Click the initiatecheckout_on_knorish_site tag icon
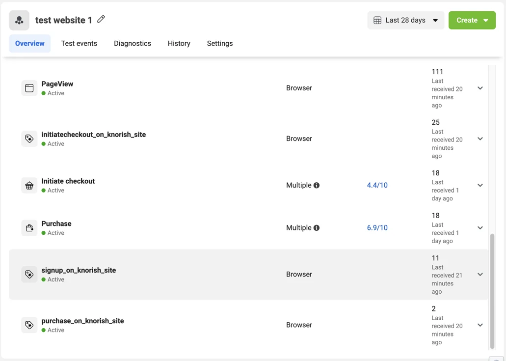This screenshot has width=506, height=361. click(x=29, y=139)
